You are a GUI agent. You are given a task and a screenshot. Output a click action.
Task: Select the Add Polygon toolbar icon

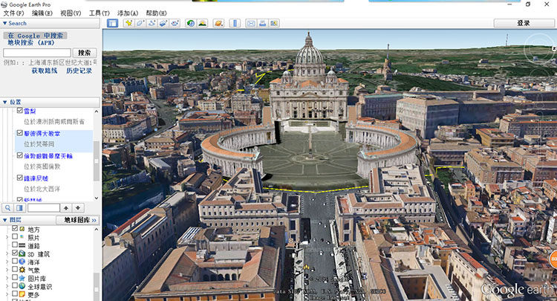click(140, 23)
